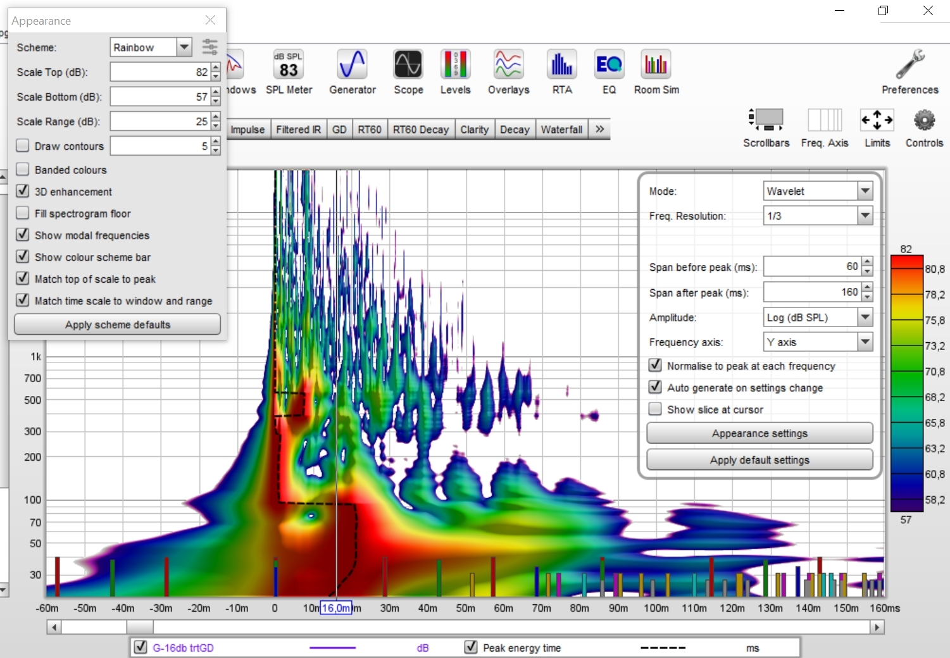Image resolution: width=950 pixels, height=658 pixels.
Task: Switch to the Waterfall tab
Action: point(561,129)
